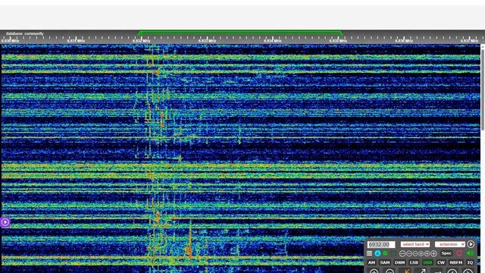The width and height of the screenshot is (485, 273).
Task: Click the smallest minus frequency step-down button
Action: (415, 253)
